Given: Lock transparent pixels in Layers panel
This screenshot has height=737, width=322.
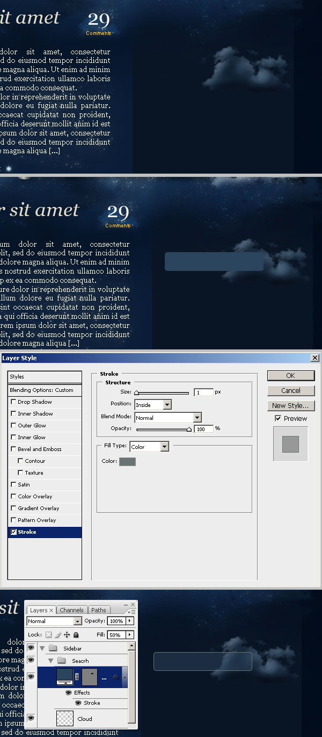Looking at the screenshot, I should (x=48, y=635).
